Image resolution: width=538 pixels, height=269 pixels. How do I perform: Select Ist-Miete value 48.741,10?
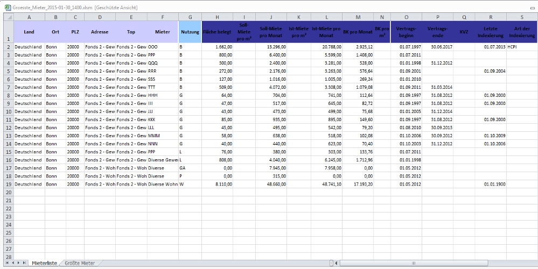tap(326, 184)
